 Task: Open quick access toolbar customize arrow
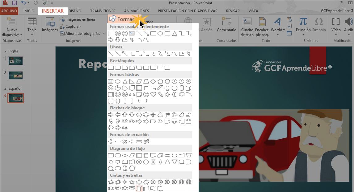(x=52, y=3)
